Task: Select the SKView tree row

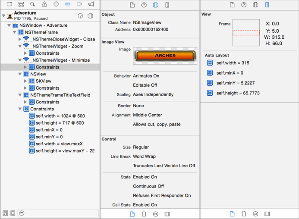Action: [50, 81]
